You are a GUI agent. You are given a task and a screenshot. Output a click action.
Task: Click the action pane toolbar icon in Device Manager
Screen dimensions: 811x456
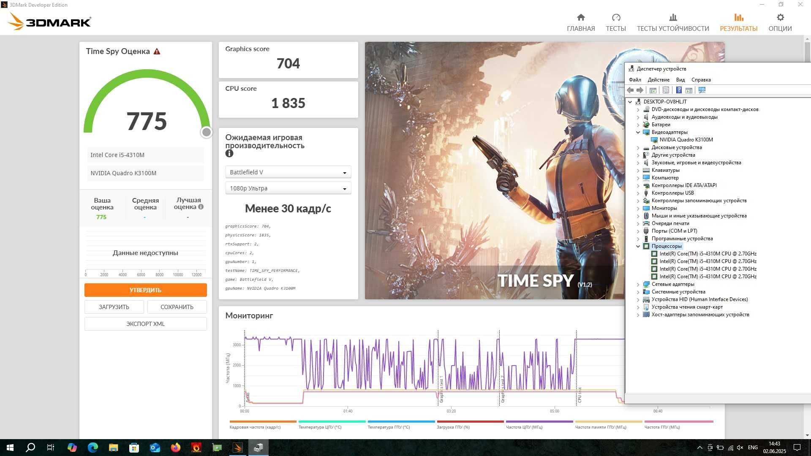689,90
